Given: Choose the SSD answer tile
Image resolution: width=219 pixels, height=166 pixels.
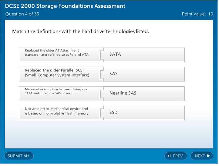Looking at the screenshot, I should coord(144,113).
